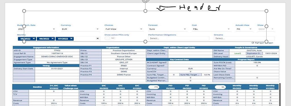Remove the 06/2022 month tag

click(53, 39)
